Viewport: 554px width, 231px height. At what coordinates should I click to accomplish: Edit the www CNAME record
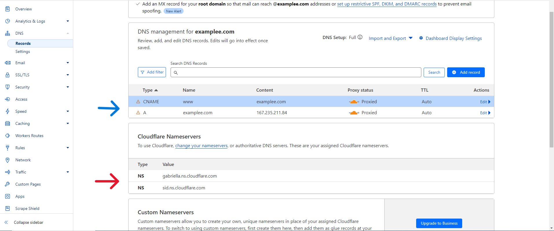pyautogui.click(x=485, y=102)
